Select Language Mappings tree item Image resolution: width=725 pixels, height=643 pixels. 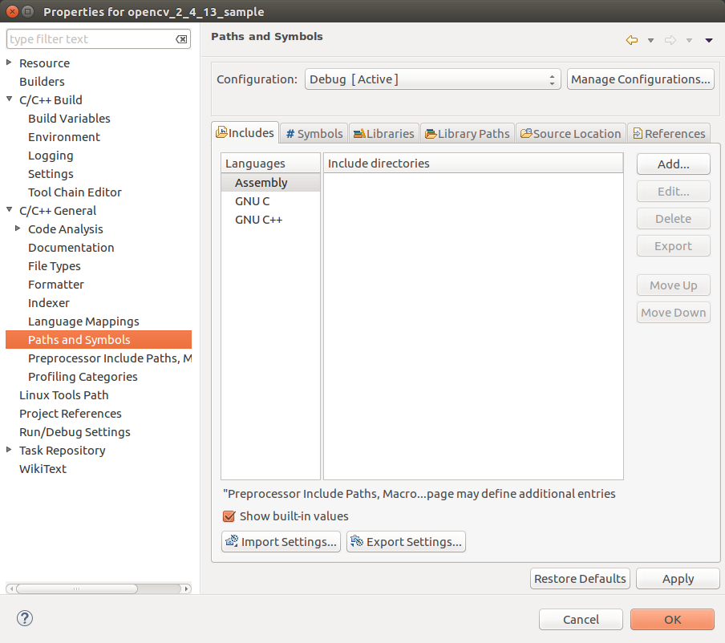point(83,321)
